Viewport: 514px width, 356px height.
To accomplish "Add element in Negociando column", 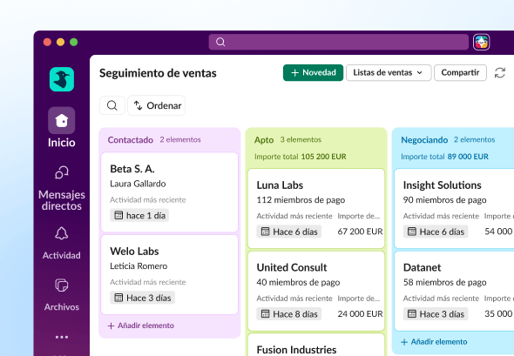I will (x=434, y=342).
